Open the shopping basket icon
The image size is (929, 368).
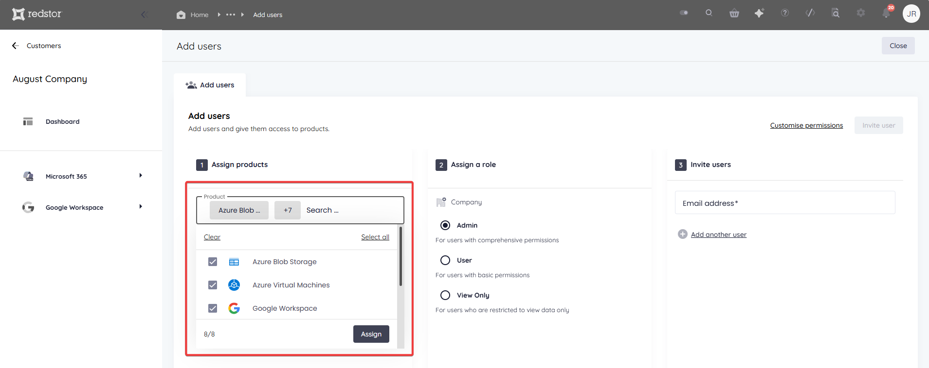click(x=734, y=13)
